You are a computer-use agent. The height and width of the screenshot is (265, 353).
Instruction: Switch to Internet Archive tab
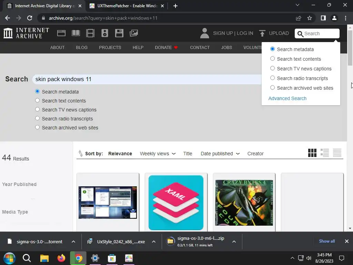point(44,6)
